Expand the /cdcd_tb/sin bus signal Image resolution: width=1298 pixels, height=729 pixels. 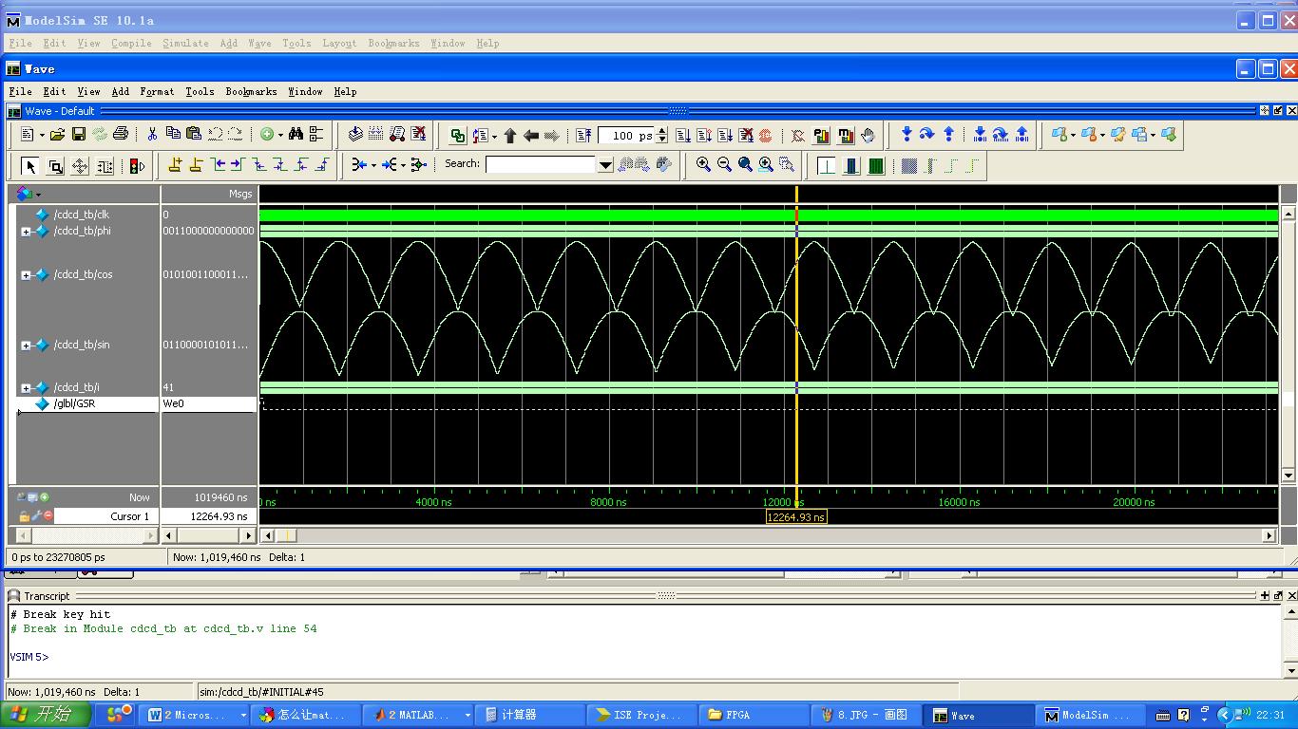(x=26, y=346)
